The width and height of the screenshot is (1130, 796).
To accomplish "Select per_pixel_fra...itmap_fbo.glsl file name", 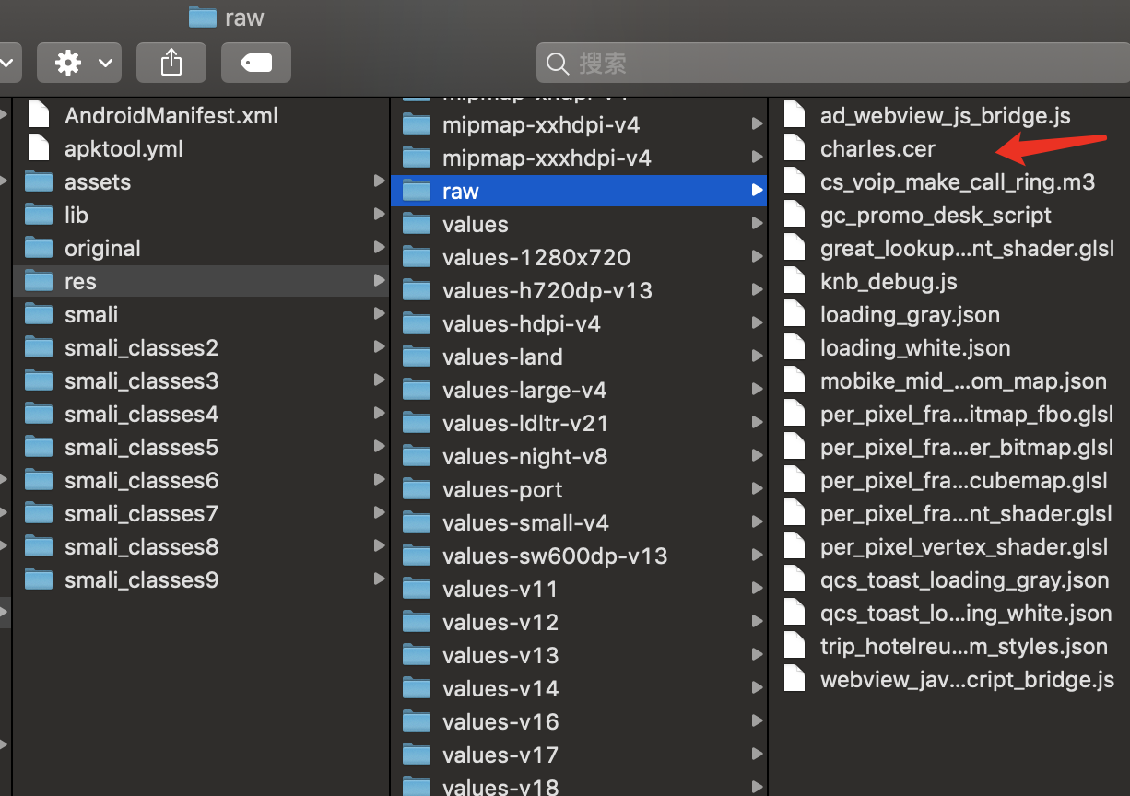I will (x=967, y=414).
